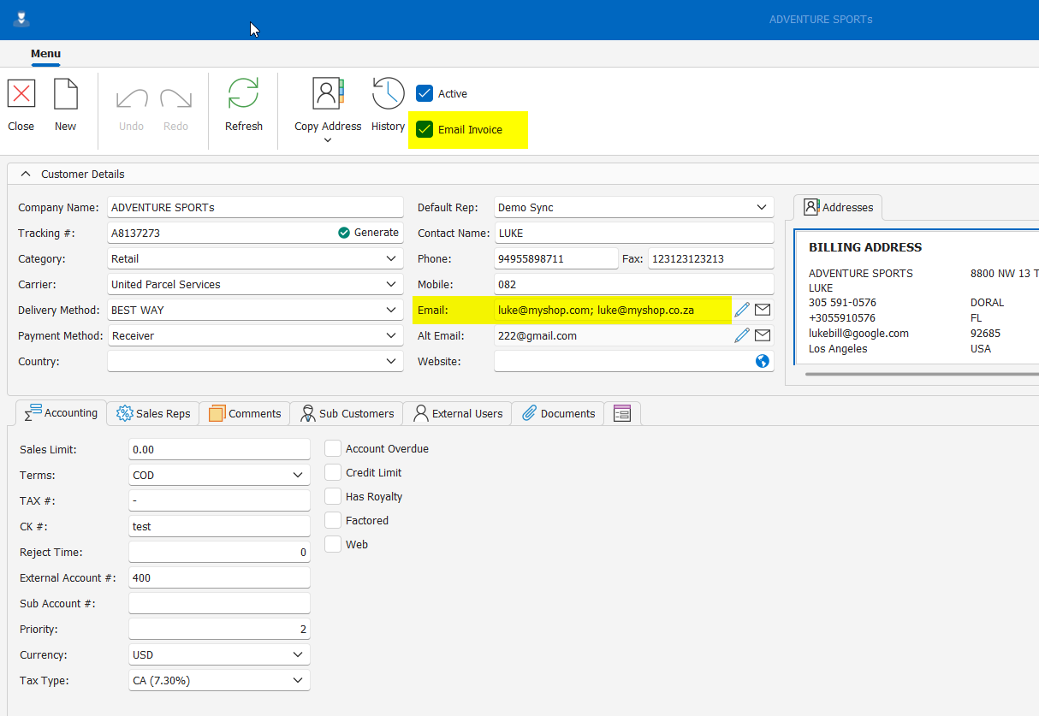Open the Terms dropdown showing COD

coord(298,475)
